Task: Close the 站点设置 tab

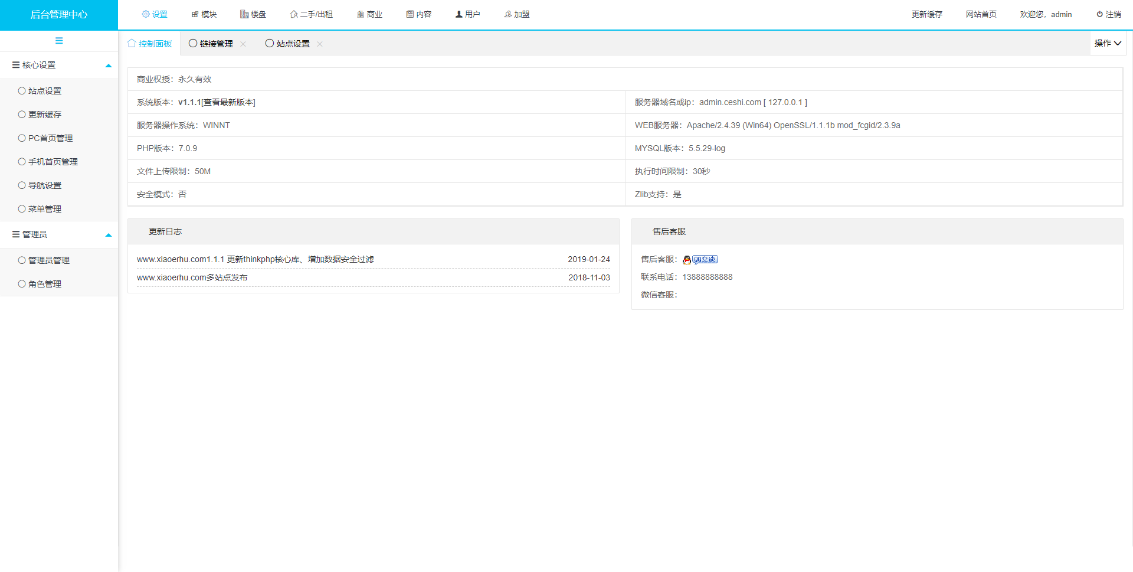Action: (x=320, y=44)
